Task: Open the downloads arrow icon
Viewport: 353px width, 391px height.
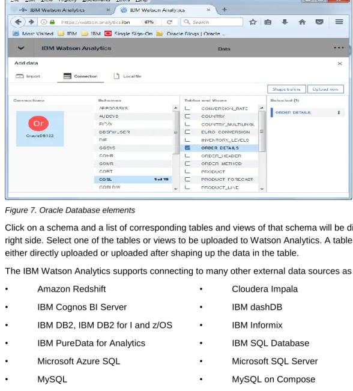Action: 285,22
